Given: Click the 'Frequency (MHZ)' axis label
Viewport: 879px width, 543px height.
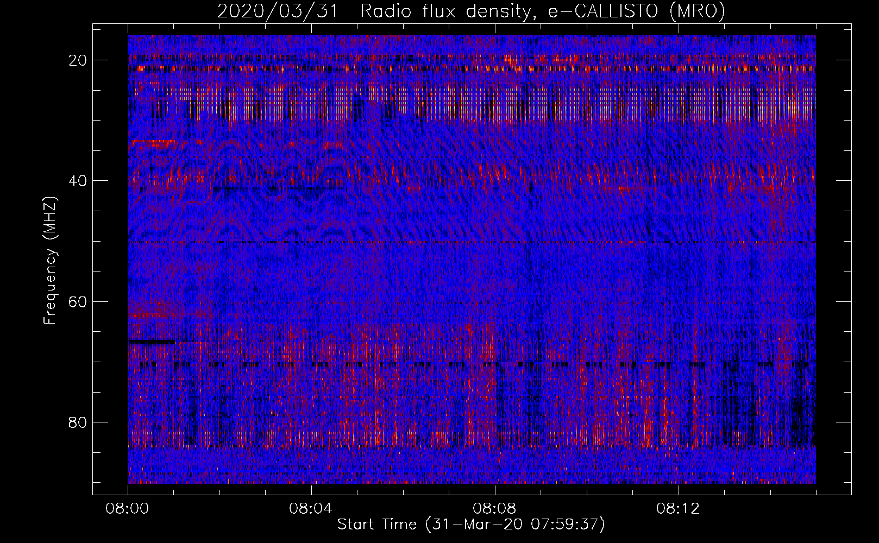Looking at the screenshot, I should pos(50,261).
